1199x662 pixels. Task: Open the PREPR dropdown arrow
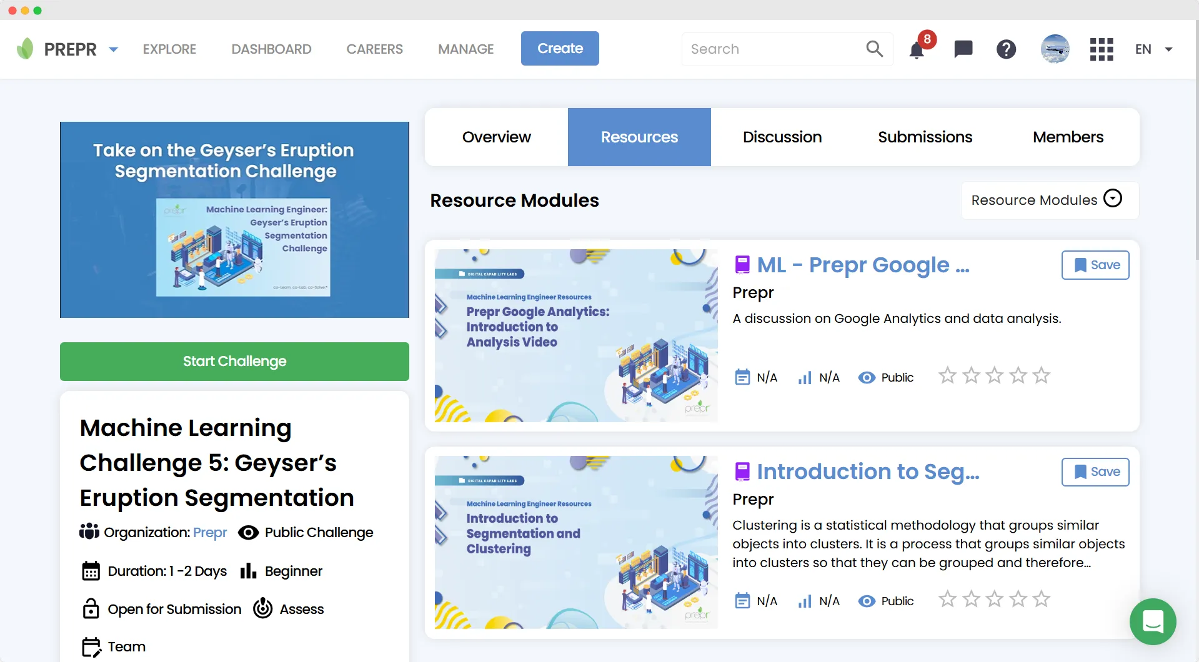pos(113,49)
